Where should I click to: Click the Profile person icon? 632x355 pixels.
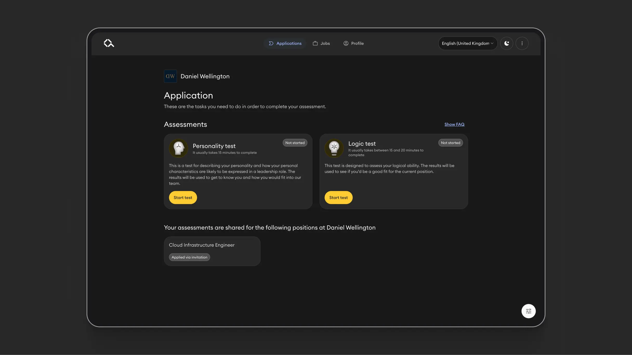[346, 43]
